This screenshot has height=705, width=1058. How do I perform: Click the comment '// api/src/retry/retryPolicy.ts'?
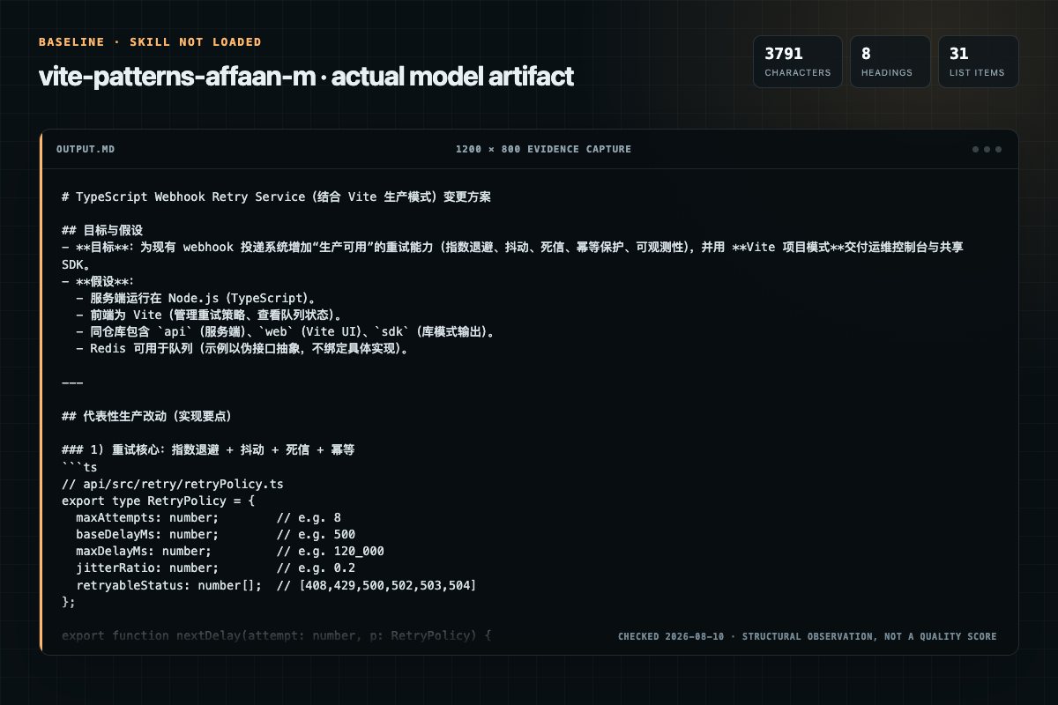(x=172, y=484)
